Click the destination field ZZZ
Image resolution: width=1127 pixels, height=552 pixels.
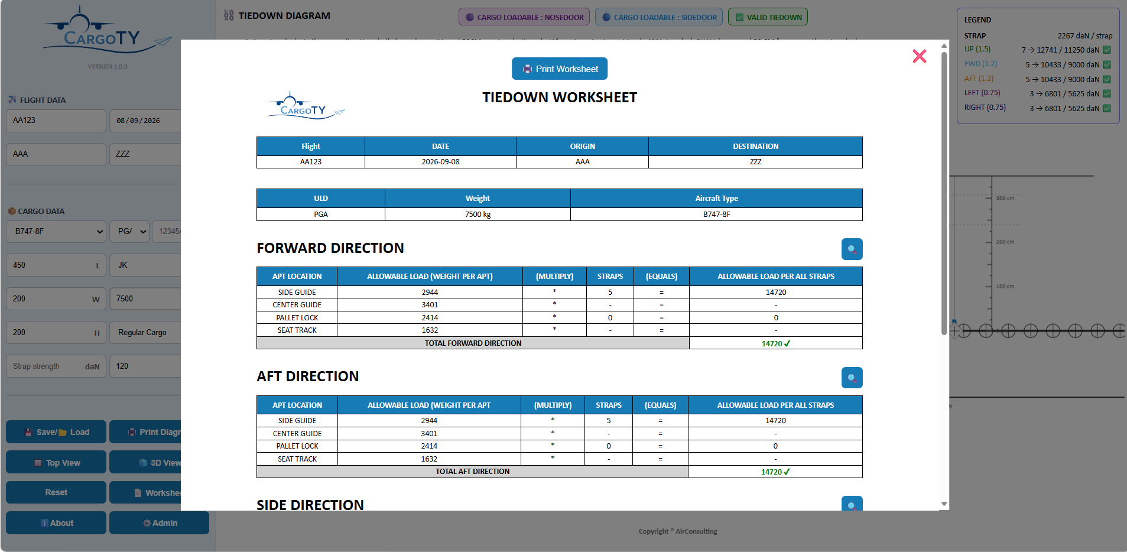coord(145,154)
